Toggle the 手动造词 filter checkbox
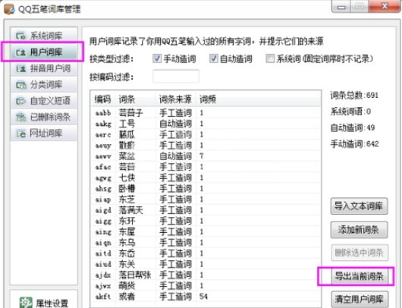The height and width of the screenshot is (308, 402). 157,58
